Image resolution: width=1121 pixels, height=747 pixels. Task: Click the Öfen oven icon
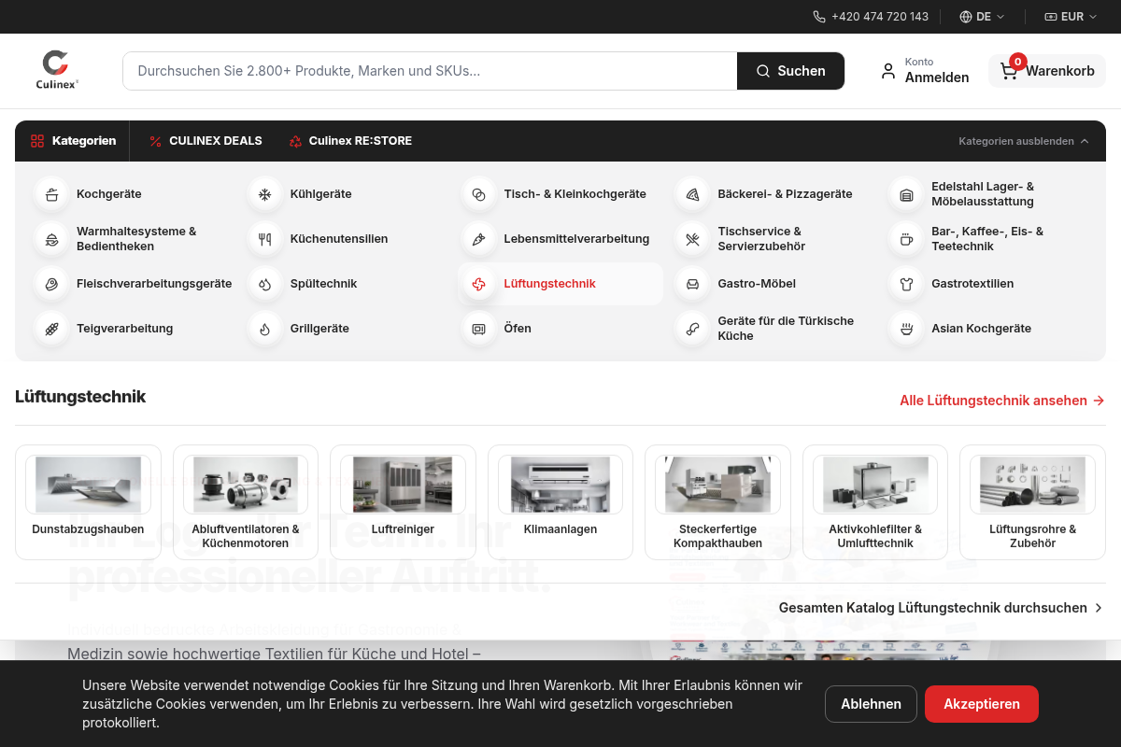click(x=478, y=329)
